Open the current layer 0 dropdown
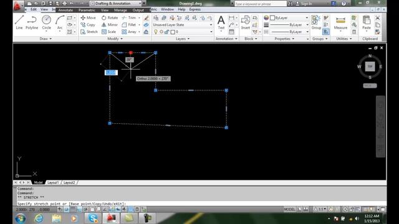This screenshot has height=224, width=399. click(183, 32)
